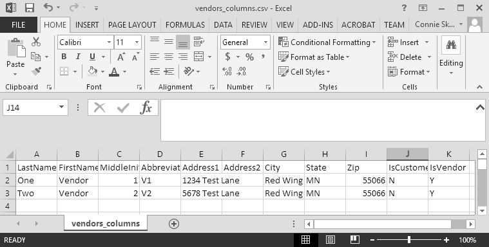Image resolution: width=489 pixels, height=247 pixels.
Task: Apply Comma Style icon
Action: [264, 57]
